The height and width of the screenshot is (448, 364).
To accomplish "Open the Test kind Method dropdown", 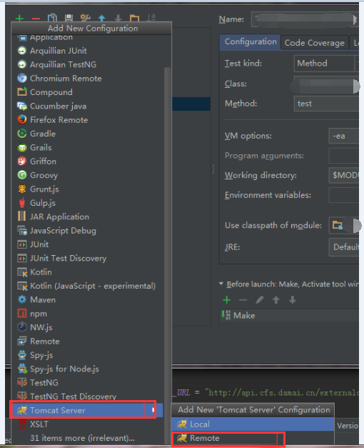I will (x=326, y=63).
